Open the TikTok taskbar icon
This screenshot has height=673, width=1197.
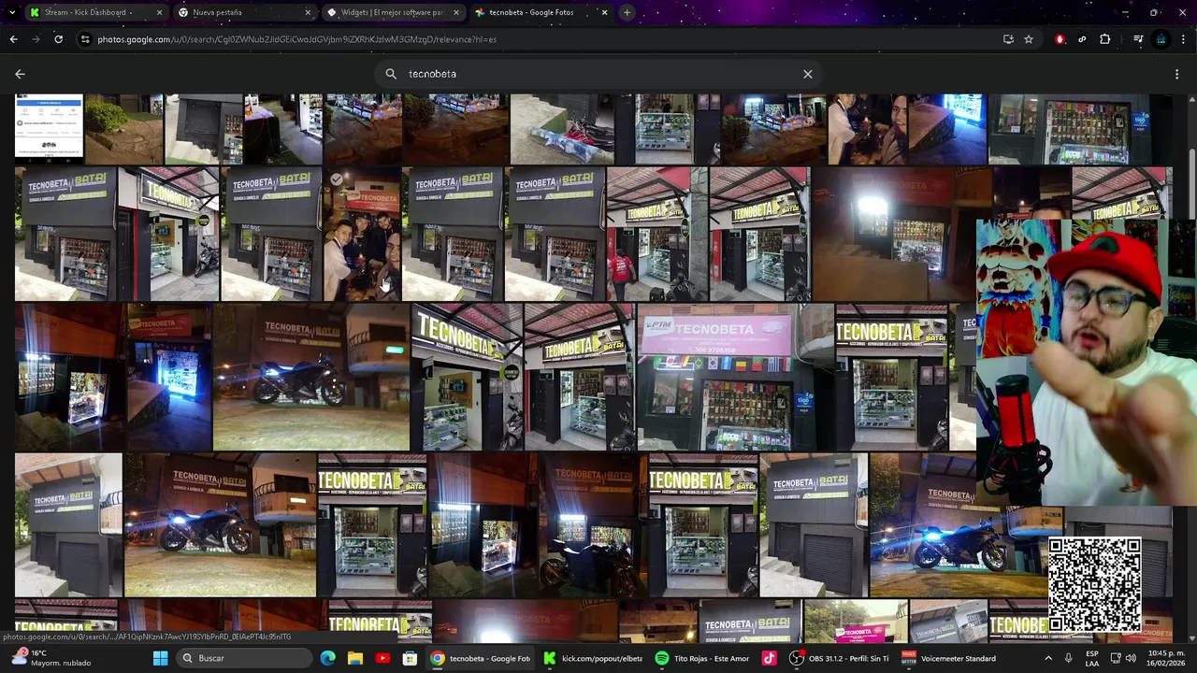(769, 658)
